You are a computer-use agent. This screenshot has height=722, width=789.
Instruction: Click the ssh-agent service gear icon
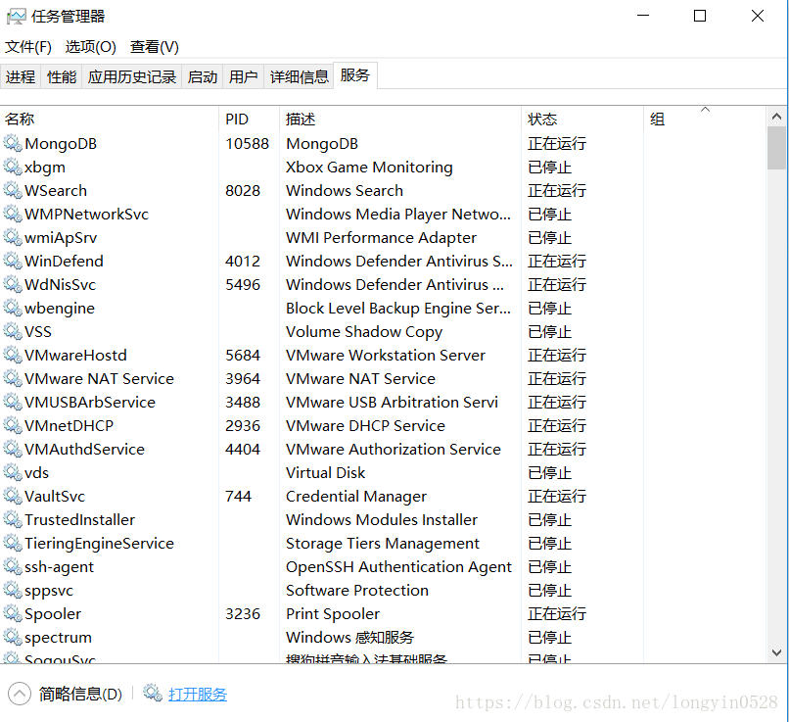[13, 566]
